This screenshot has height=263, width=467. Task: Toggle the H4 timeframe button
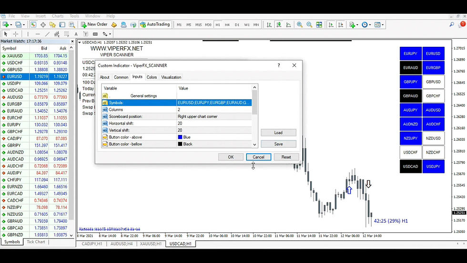pyautogui.click(x=227, y=25)
